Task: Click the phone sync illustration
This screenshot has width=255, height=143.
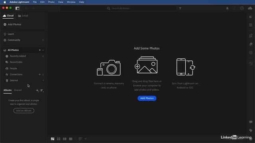Action: pyautogui.click(x=186, y=67)
